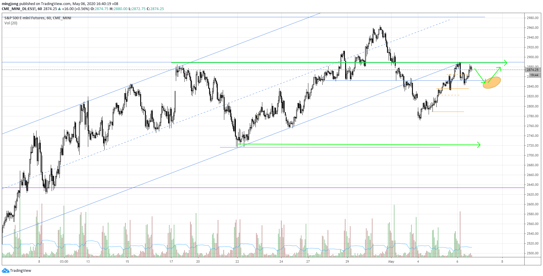Screen dimensions: 543x276
Task: Open the mingjong author name
Action: click(x=10, y=4)
